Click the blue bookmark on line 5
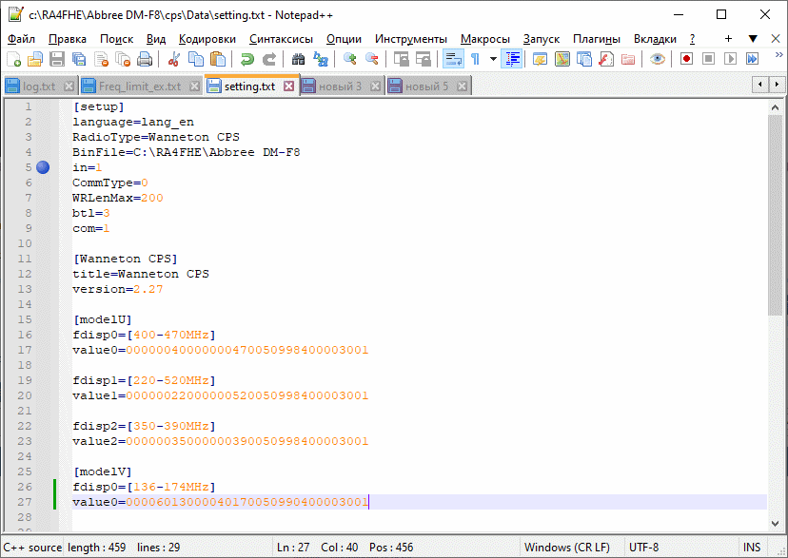Viewport: 788px width, 558px height. pyautogui.click(x=43, y=167)
